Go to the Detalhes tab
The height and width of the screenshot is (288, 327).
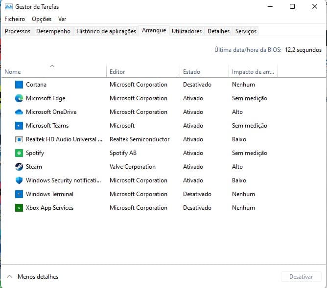point(218,31)
